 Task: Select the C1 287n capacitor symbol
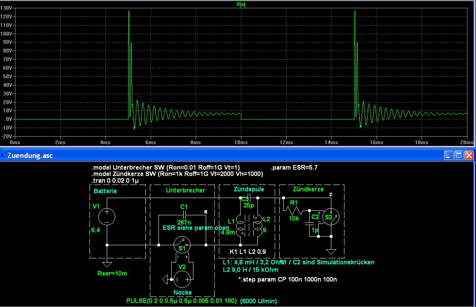[x=184, y=215]
